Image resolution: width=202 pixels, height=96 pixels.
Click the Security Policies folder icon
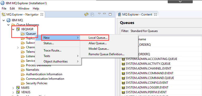pos(23,83)
